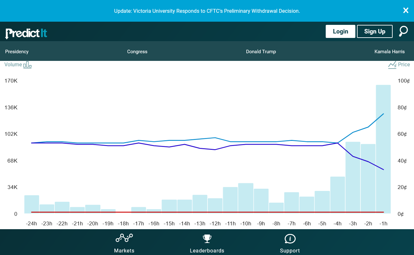414x255 pixels.
Task: Click the 100¢ price axis label
Action: (404, 81)
